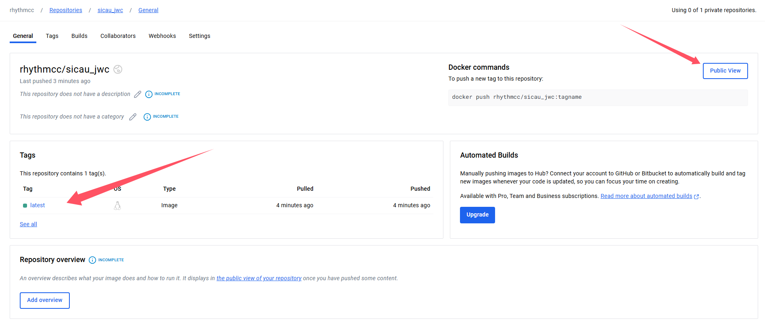Click This repository contains 1 tag(s) text

point(63,173)
